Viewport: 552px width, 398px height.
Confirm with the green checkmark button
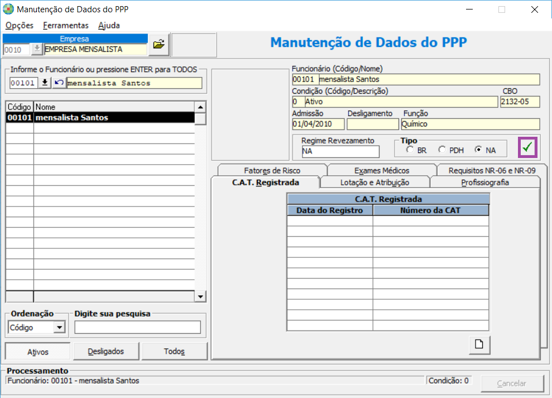click(527, 147)
